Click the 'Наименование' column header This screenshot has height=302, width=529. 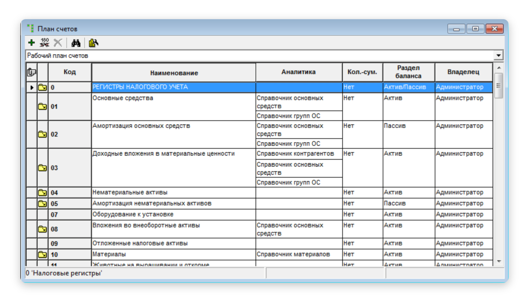coord(174,72)
